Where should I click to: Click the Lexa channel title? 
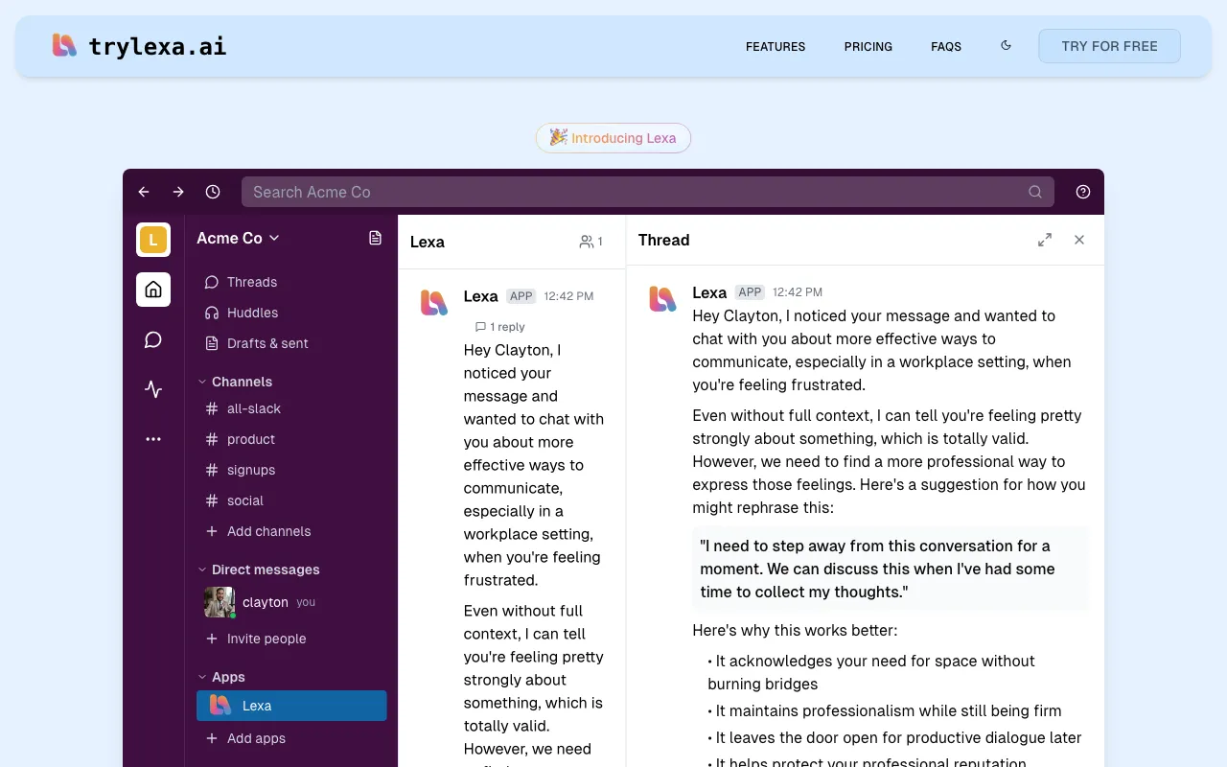[x=428, y=242]
